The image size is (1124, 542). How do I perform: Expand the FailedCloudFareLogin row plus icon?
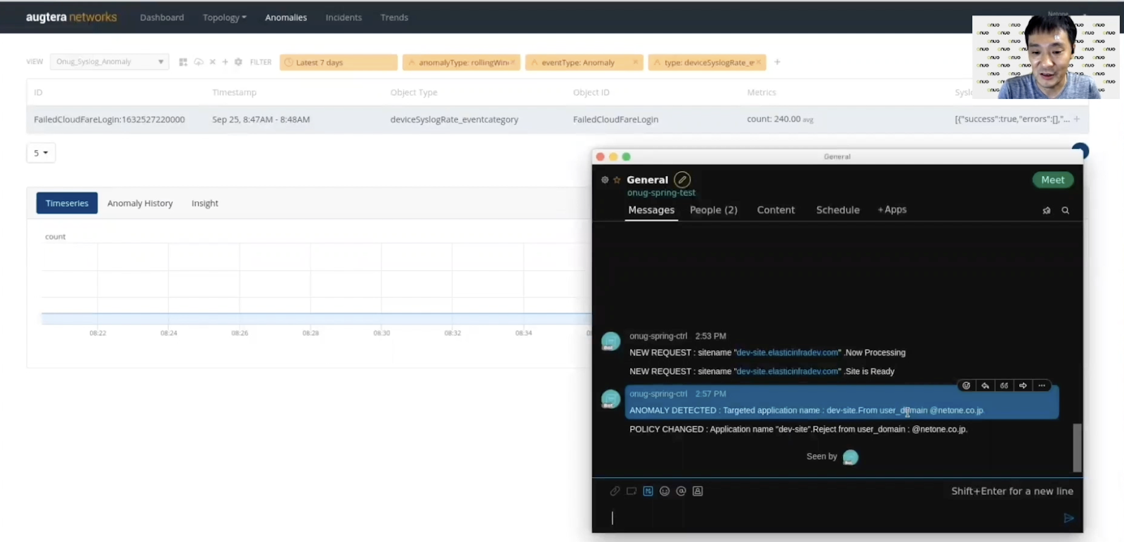[1077, 119]
